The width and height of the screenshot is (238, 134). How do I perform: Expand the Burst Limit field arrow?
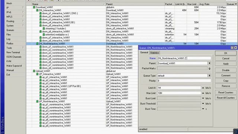(x=203, y=98)
